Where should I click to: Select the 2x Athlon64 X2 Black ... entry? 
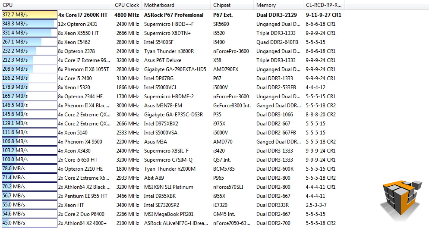tap(84, 187)
